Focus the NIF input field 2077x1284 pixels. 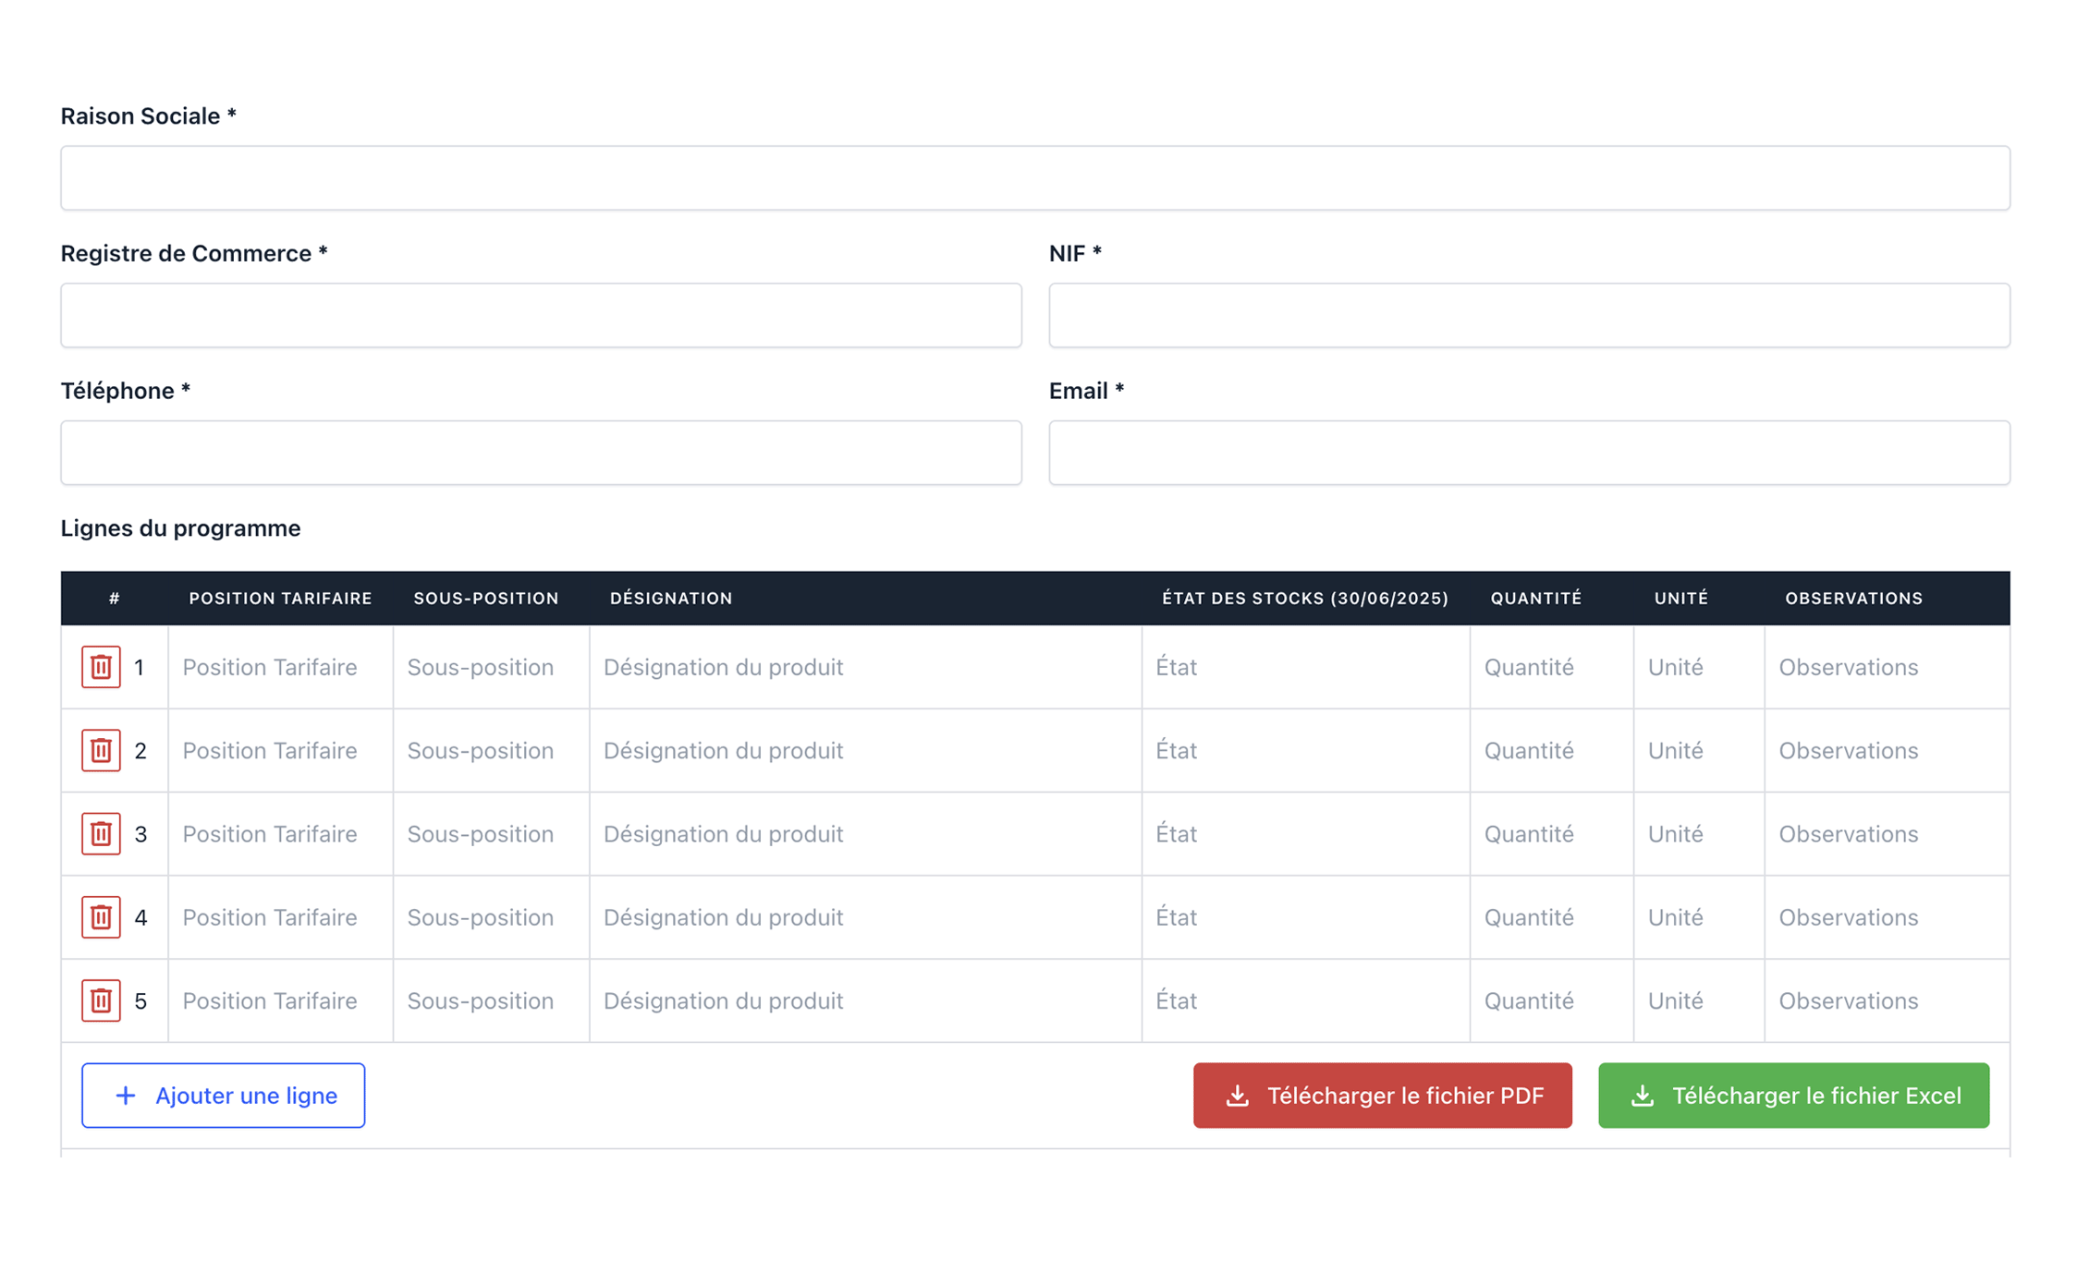click(1529, 316)
